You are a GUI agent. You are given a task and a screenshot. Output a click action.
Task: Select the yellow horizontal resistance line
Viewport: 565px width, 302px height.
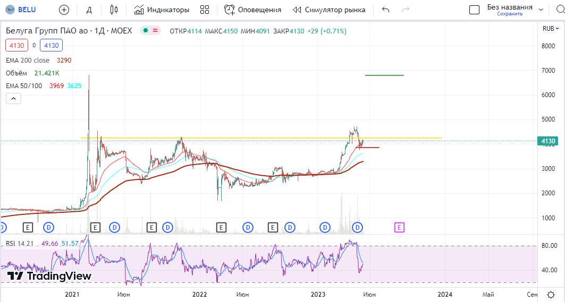pyautogui.click(x=262, y=138)
